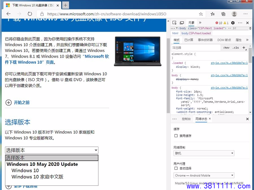254x190 pixels.
Task: Select the highlighted 选择版本 list option
Action: pos(52,158)
